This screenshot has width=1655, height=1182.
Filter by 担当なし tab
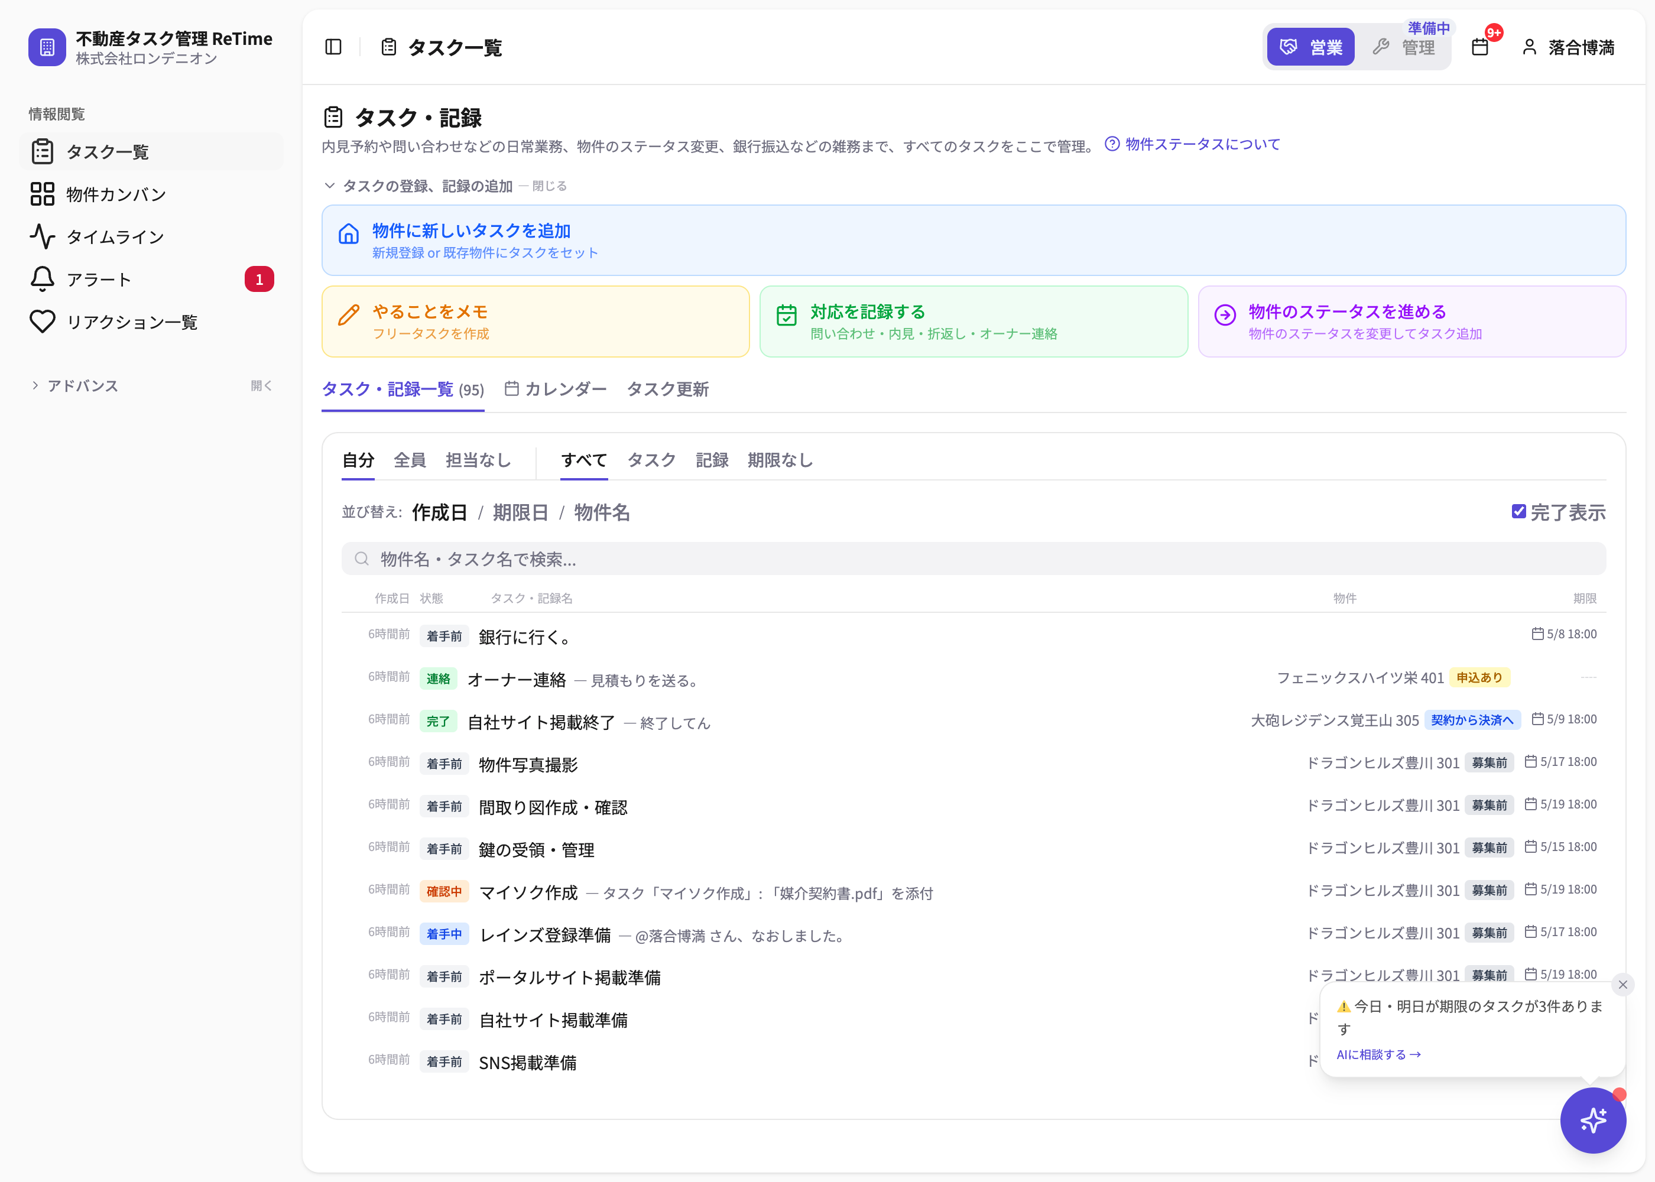[x=478, y=460]
